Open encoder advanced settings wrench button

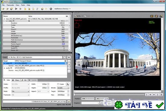tap(68, 84)
